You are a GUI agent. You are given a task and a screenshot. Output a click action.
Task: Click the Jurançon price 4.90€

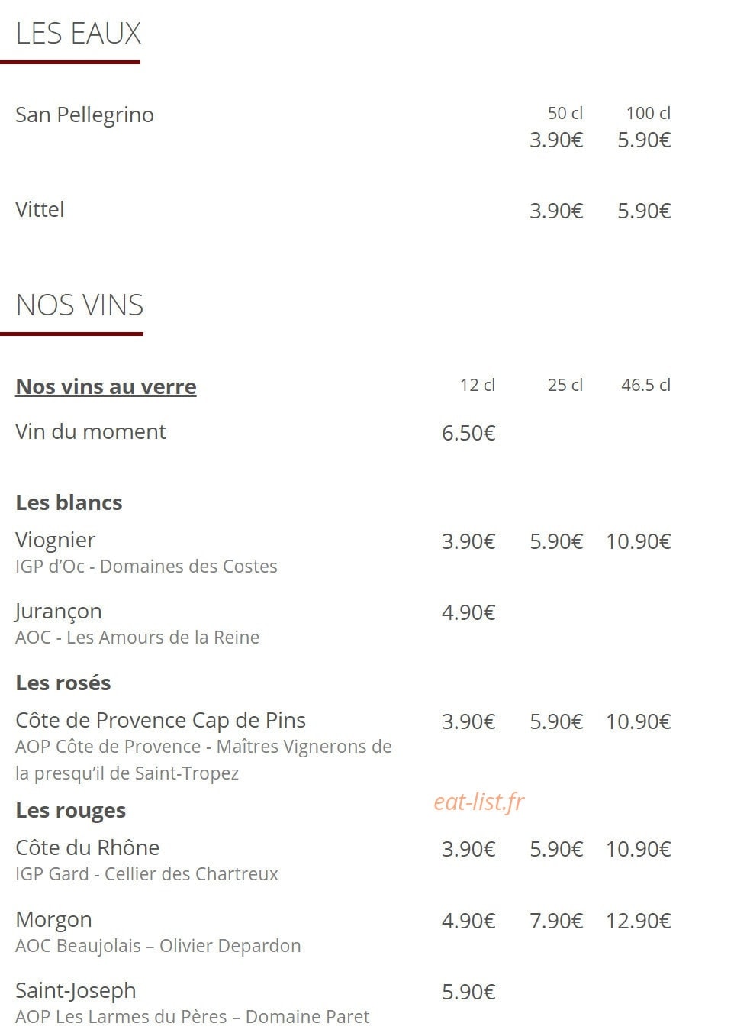[x=468, y=612]
